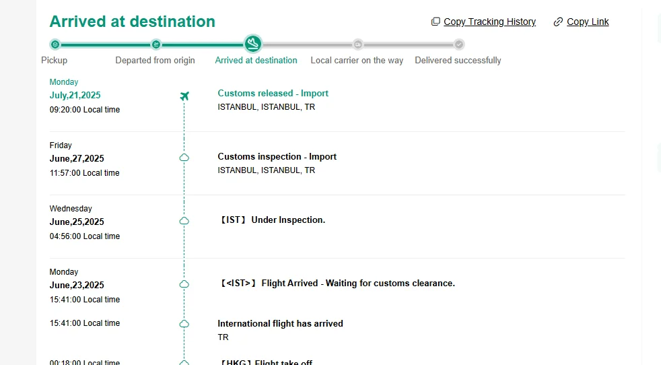Click the cloud marker for International flight has arrived
Image resolution: width=661 pixels, height=365 pixels.
tap(184, 324)
